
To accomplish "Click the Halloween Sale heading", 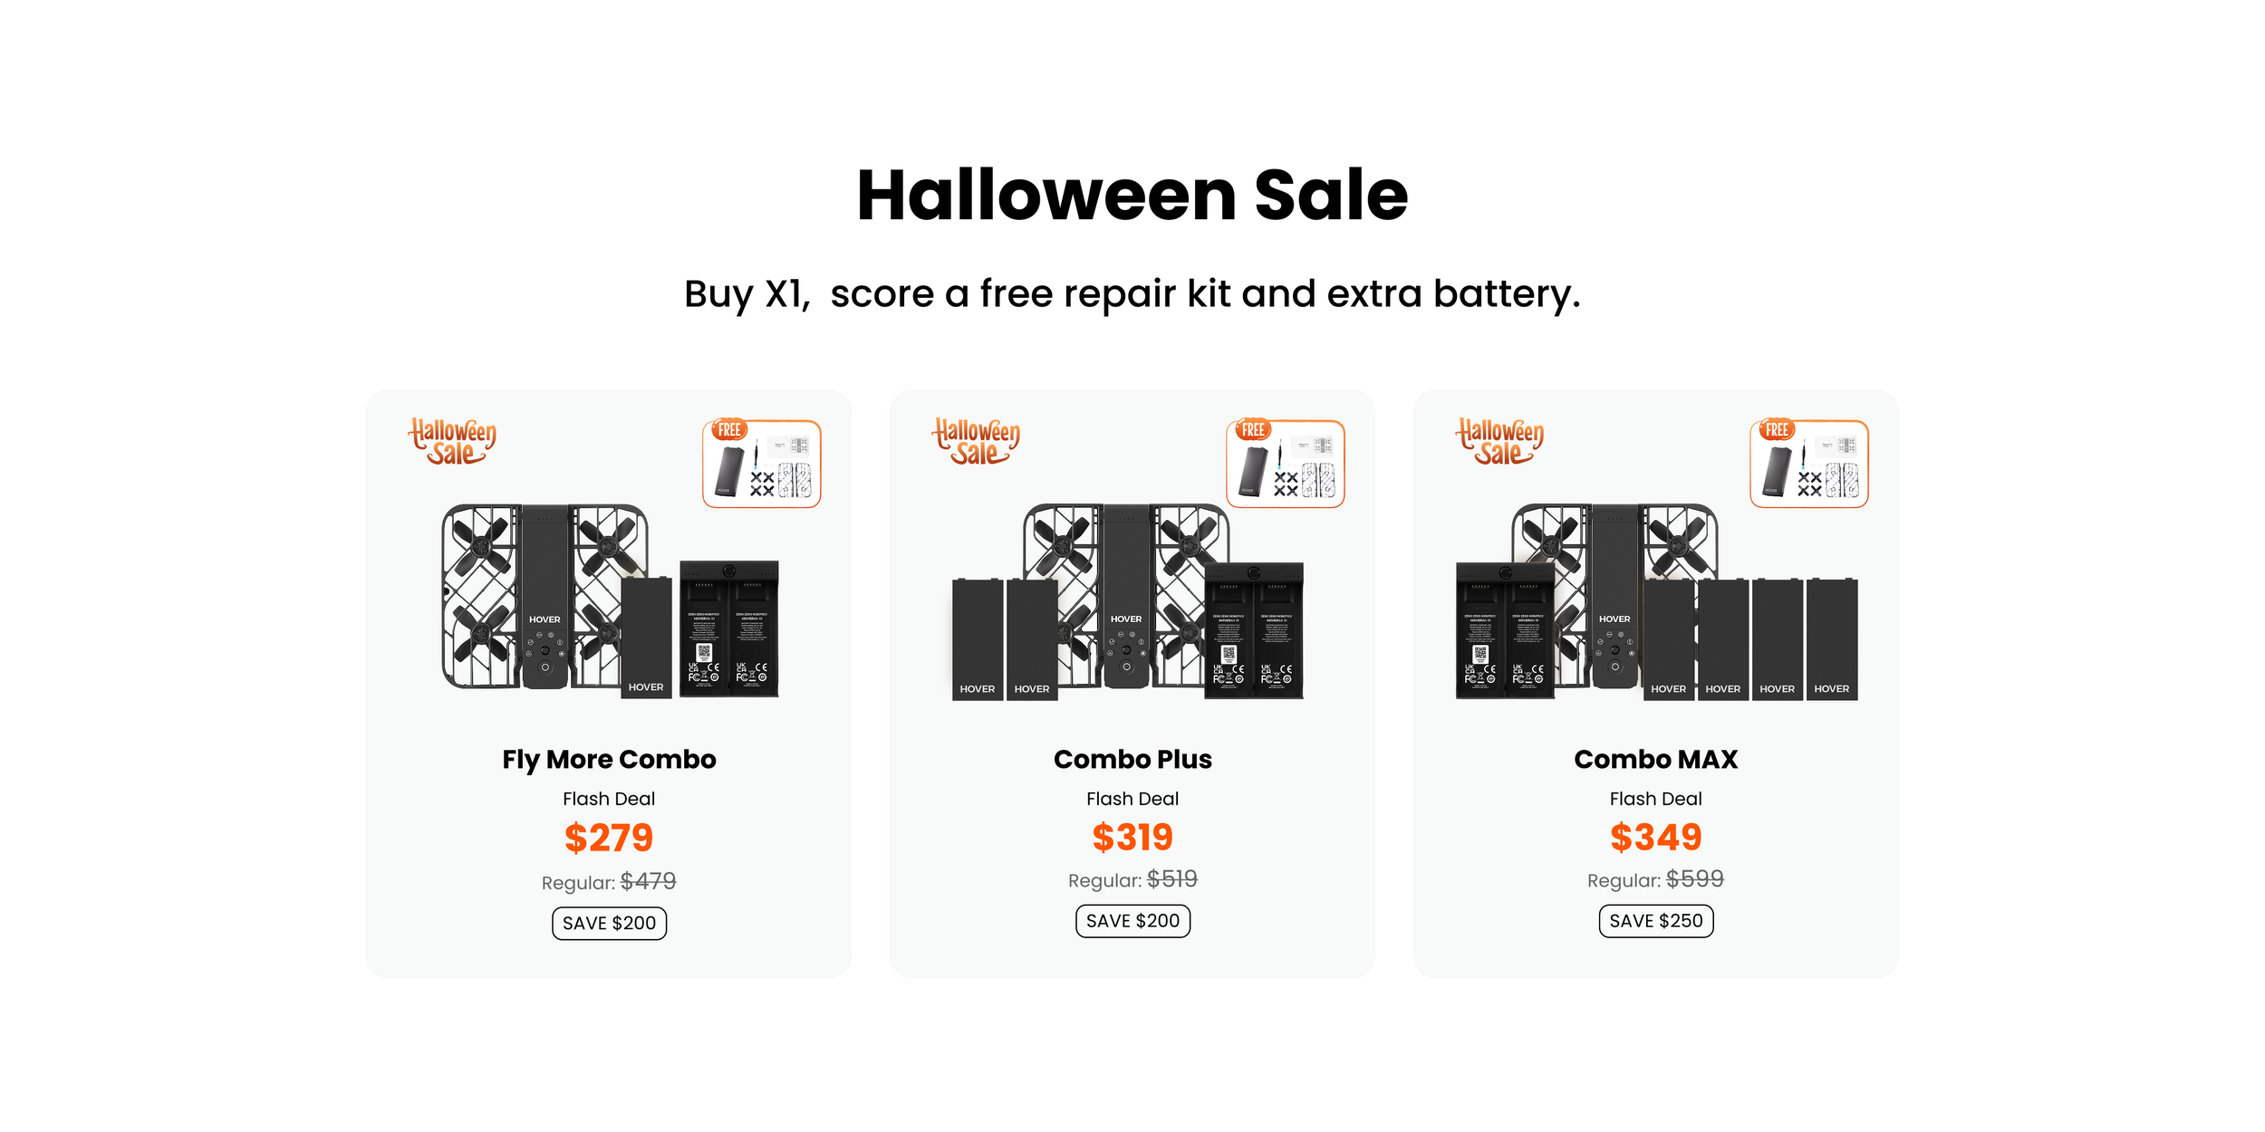I will (x=1132, y=195).
